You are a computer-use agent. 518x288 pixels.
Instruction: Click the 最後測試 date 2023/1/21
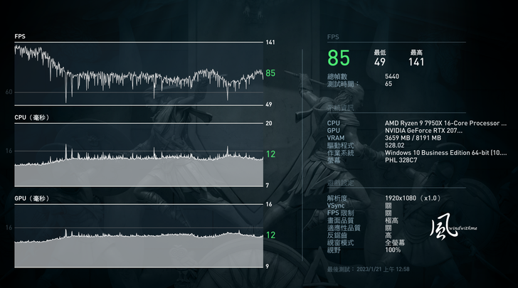(369, 270)
